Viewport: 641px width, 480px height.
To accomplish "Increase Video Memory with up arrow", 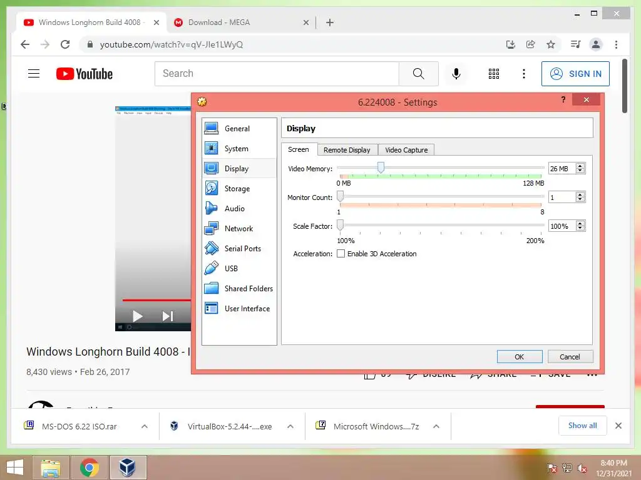I will pyautogui.click(x=580, y=166).
